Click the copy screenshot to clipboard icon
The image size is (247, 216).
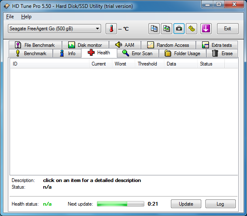[166, 29]
